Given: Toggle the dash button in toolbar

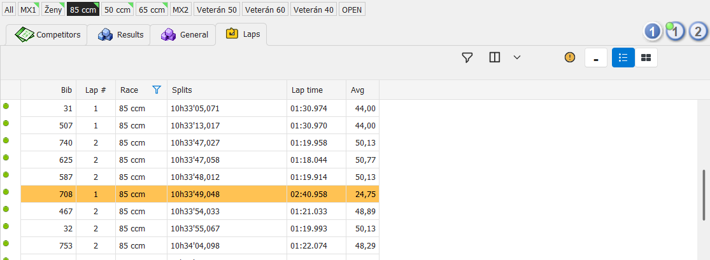Looking at the screenshot, I should (x=596, y=57).
